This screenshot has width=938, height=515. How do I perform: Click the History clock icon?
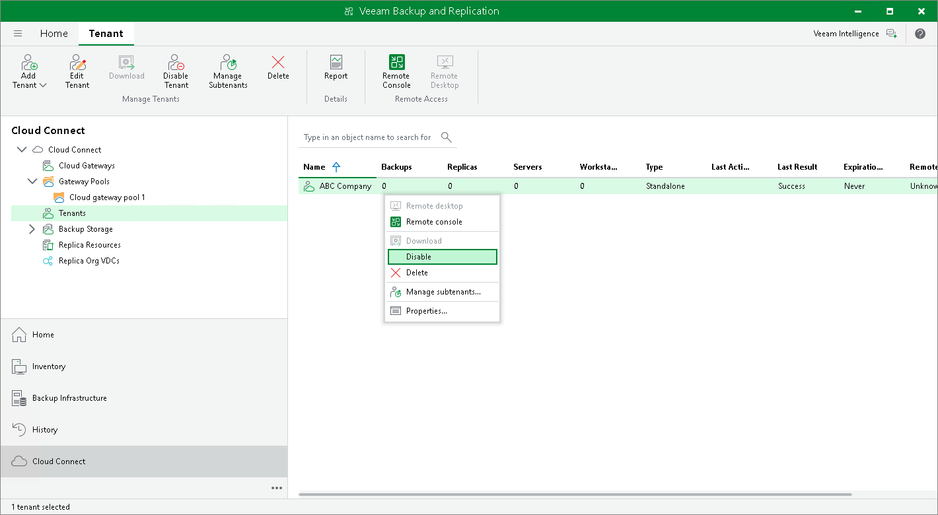pyautogui.click(x=20, y=430)
